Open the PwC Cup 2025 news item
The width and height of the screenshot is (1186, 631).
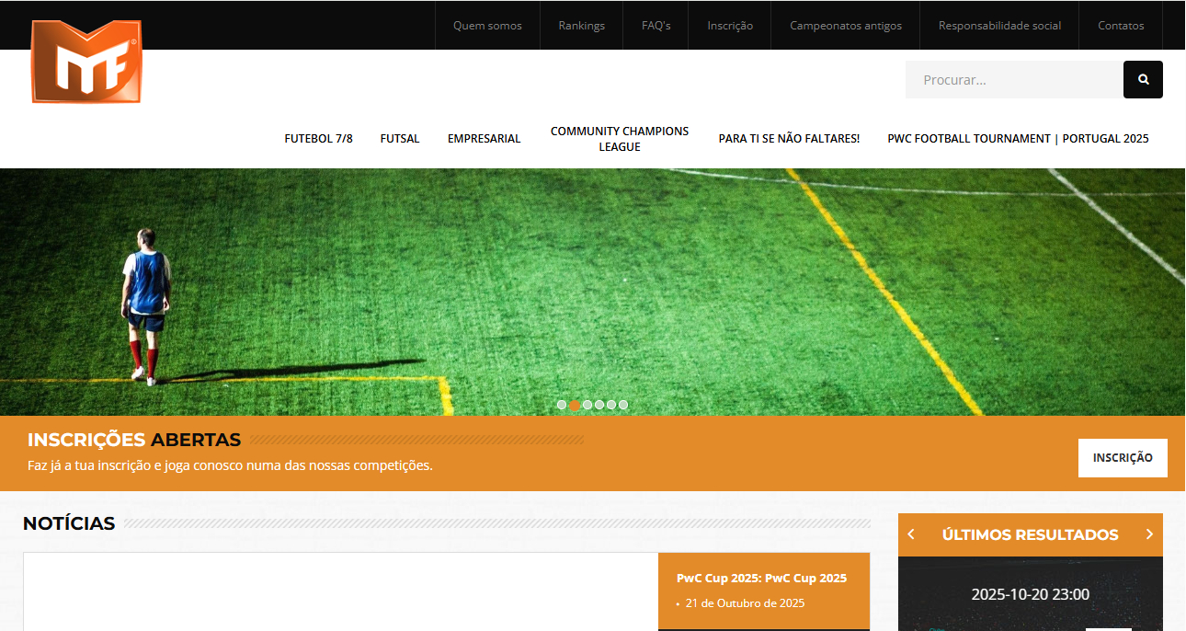pyautogui.click(x=761, y=579)
